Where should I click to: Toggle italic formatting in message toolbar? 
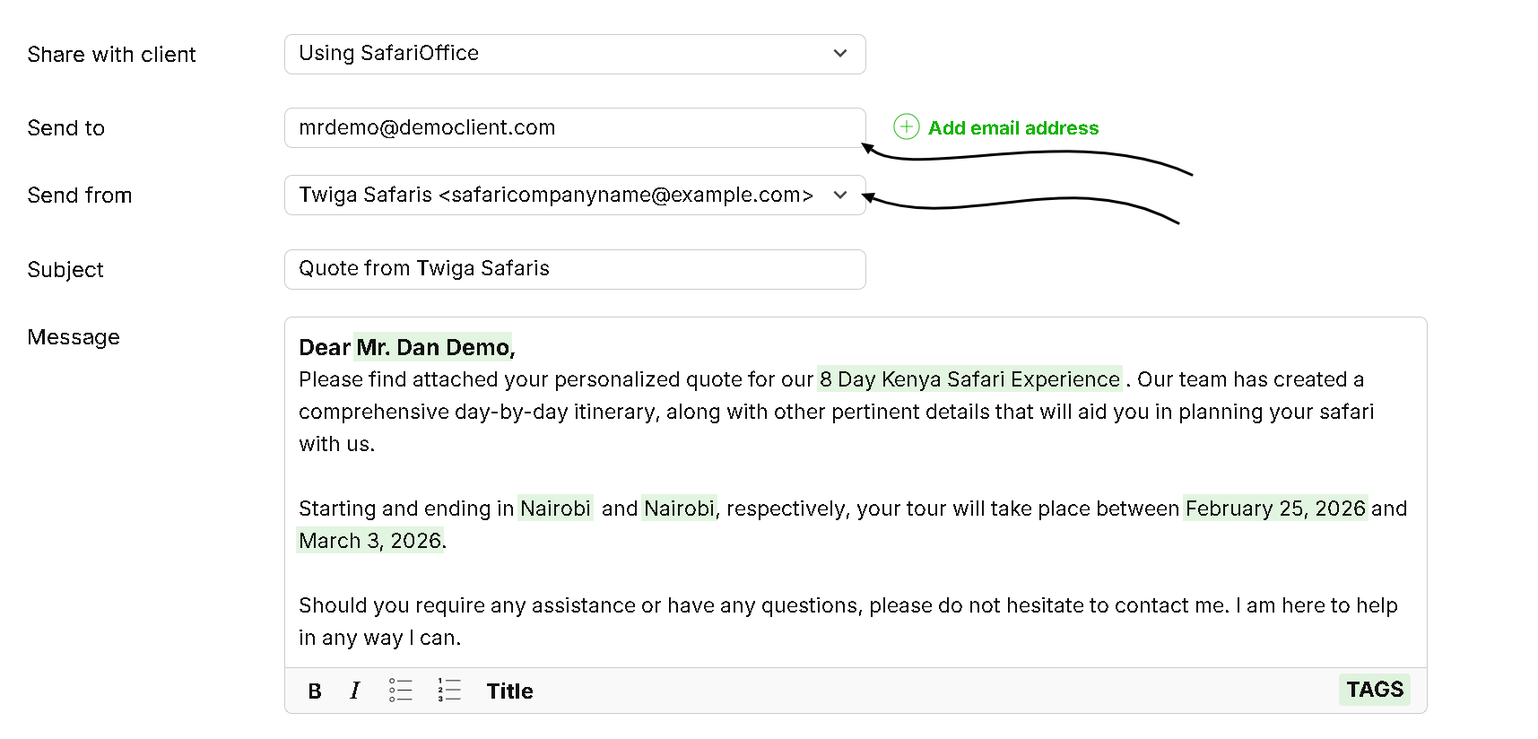tap(355, 691)
